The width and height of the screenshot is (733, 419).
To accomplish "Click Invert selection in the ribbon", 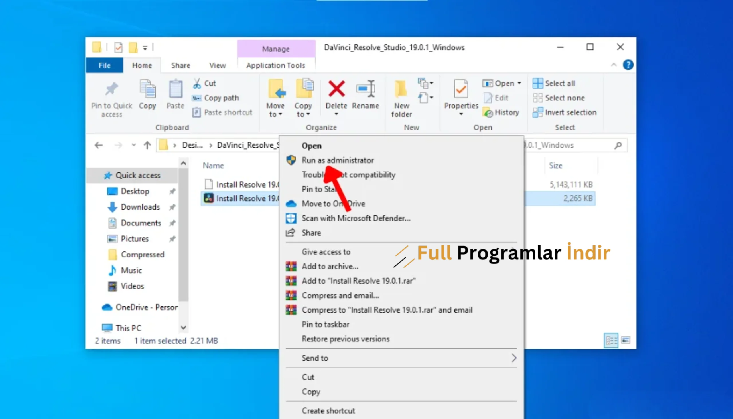I will coord(565,112).
